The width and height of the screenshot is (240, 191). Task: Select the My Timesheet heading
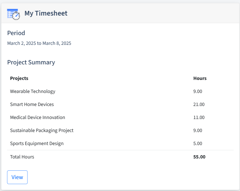[46, 13]
